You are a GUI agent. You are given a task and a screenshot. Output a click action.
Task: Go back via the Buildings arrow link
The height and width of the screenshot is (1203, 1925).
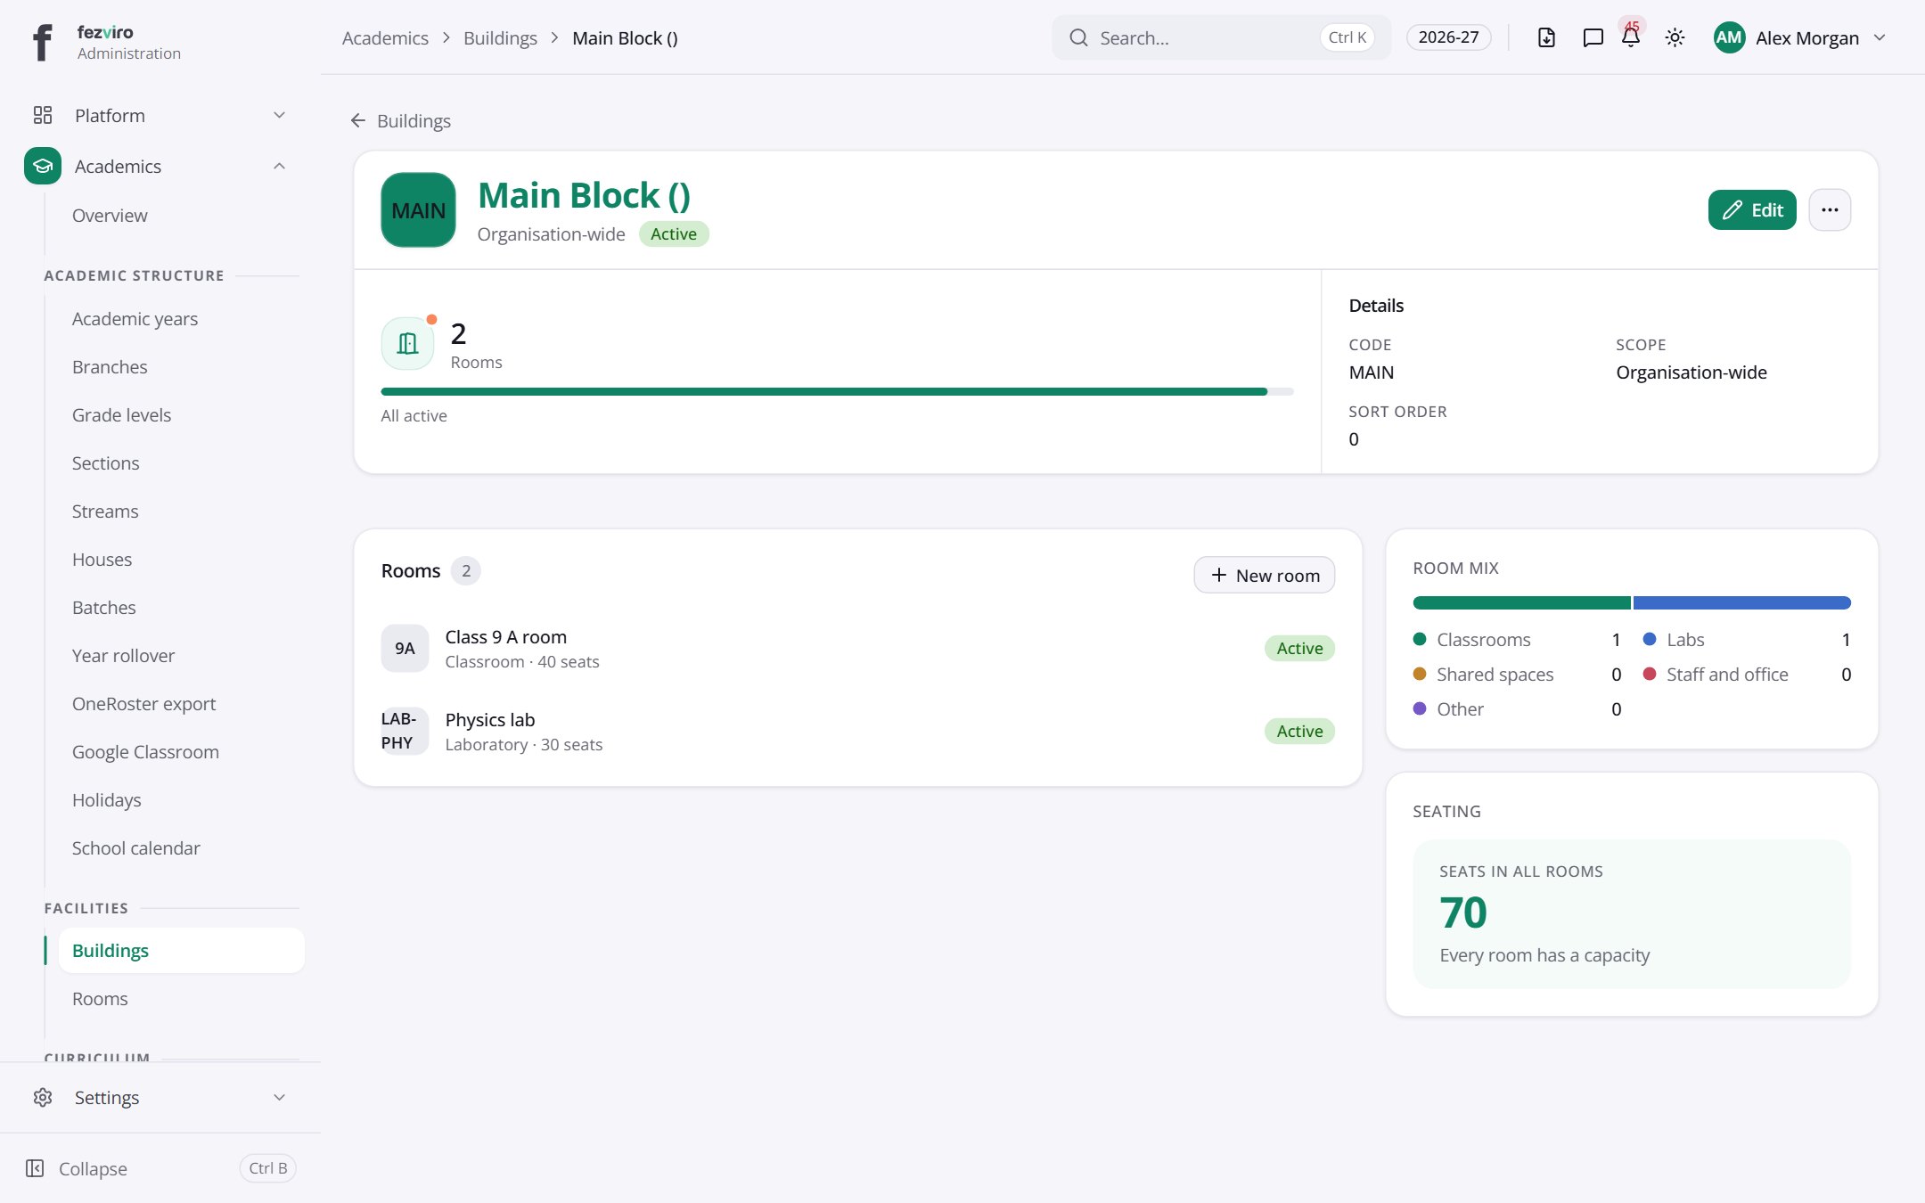pos(400,120)
